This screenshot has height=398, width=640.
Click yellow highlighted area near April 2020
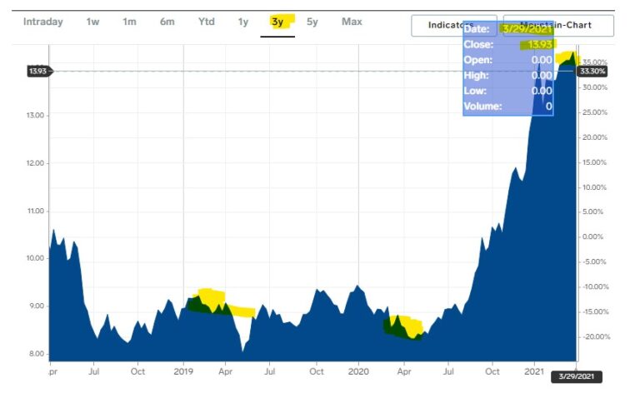(x=404, y=326)
